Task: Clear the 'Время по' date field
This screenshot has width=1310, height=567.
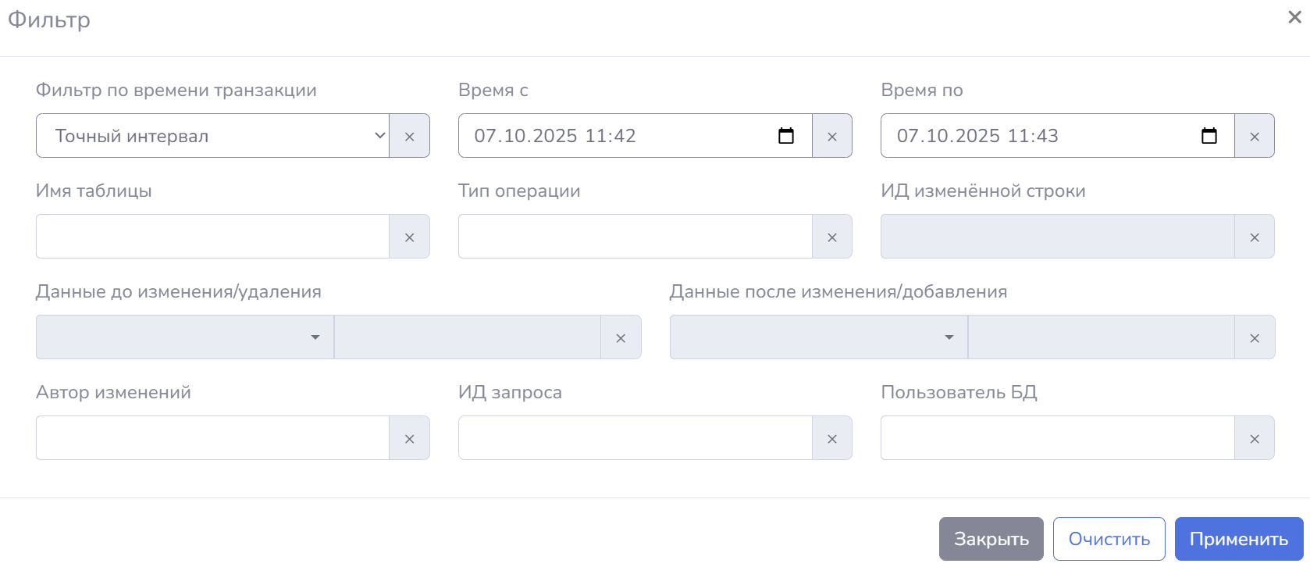Action: (1254, 136)
